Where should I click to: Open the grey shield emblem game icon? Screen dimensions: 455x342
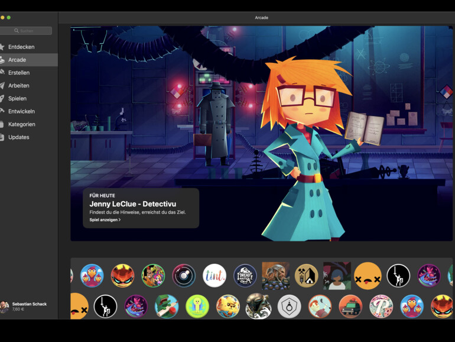pos(289,306)
